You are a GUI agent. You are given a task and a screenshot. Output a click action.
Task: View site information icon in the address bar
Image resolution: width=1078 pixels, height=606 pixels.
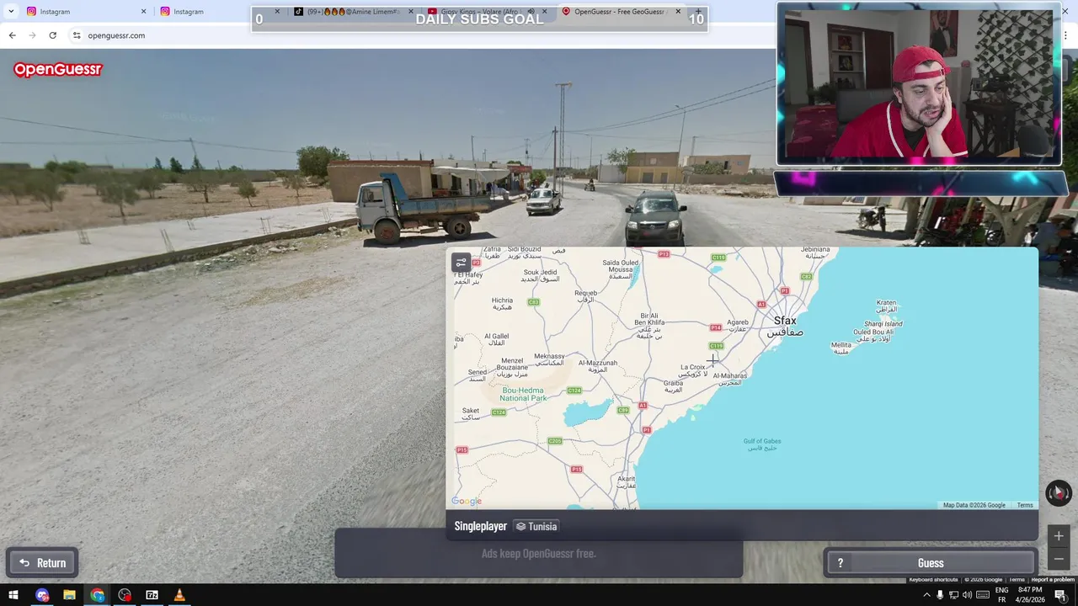tap(77, 35)
